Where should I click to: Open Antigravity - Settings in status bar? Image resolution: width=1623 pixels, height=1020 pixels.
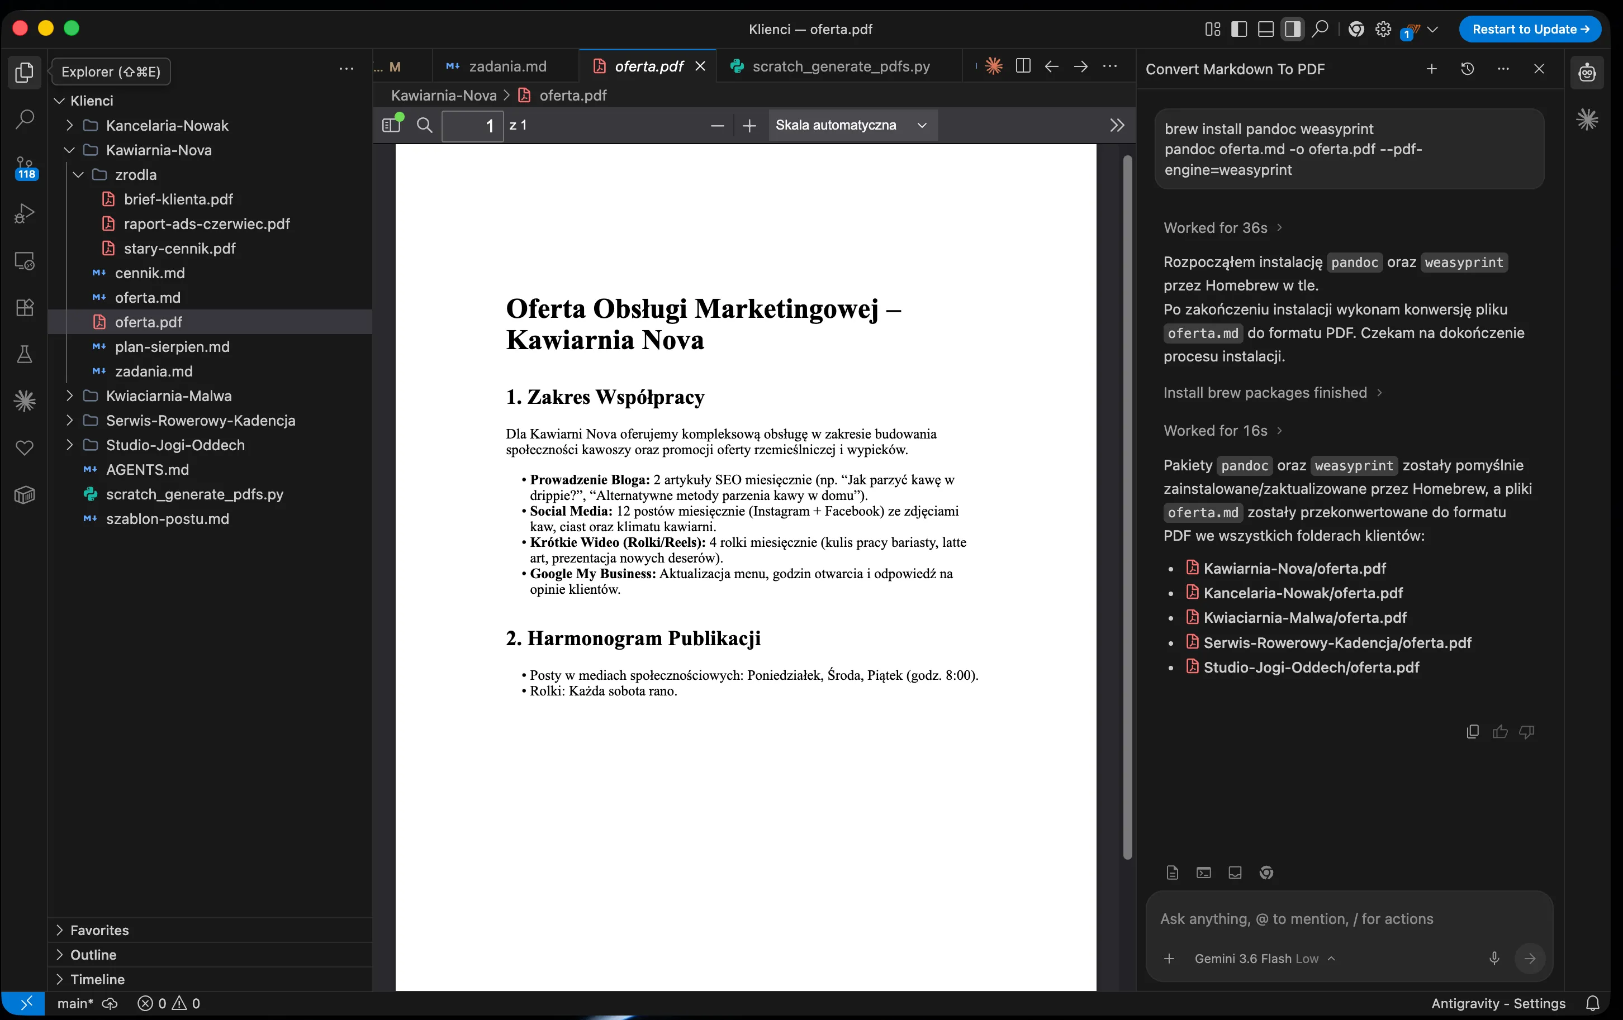pyautogui.click(x=1498, y=1004)
